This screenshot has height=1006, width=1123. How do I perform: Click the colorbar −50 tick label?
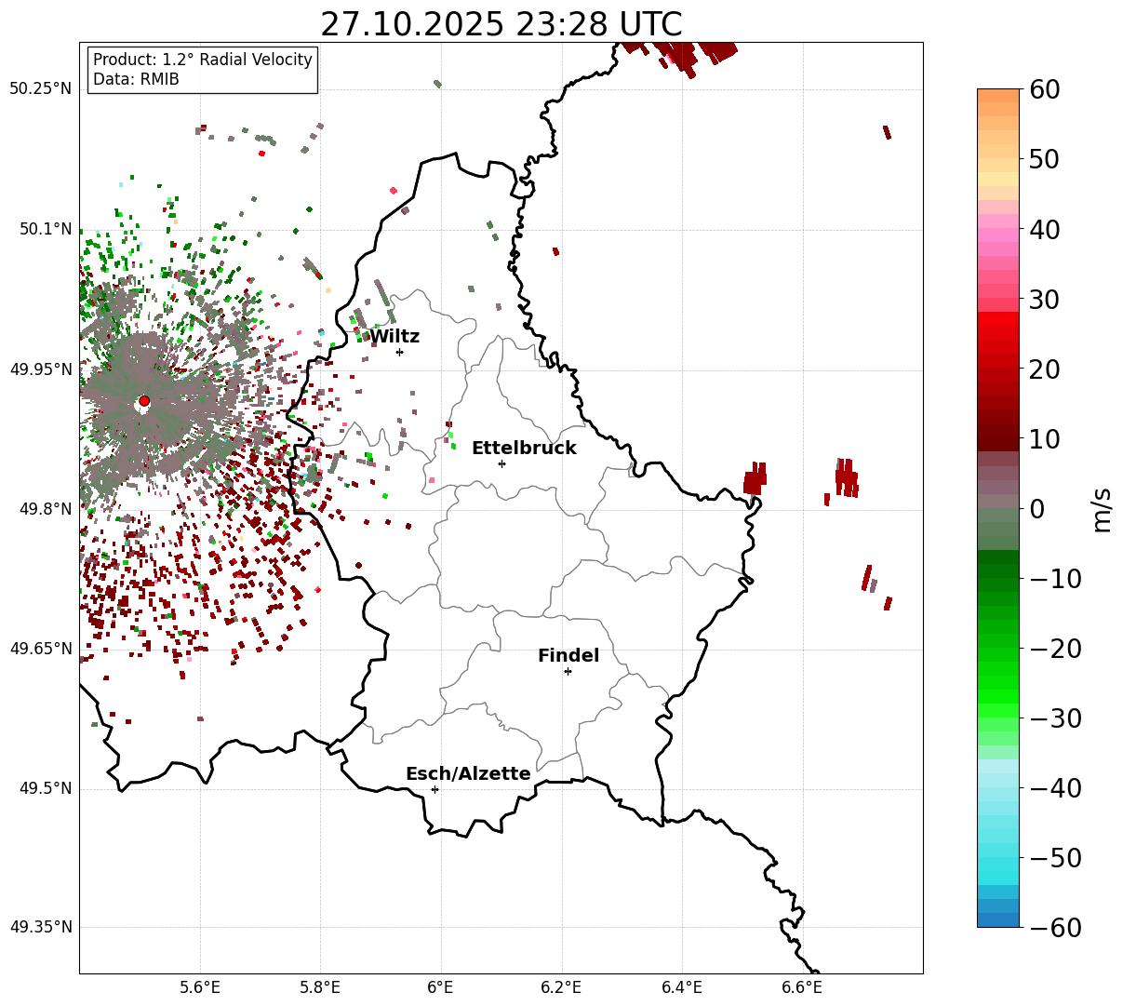pos(1055,858)
